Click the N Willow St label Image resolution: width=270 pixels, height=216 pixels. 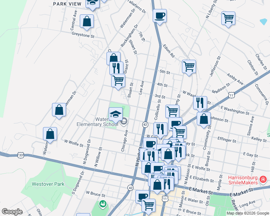pyautogui.click(x=98, y=157)
